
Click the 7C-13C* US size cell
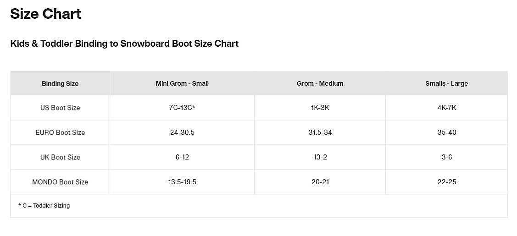182,108
